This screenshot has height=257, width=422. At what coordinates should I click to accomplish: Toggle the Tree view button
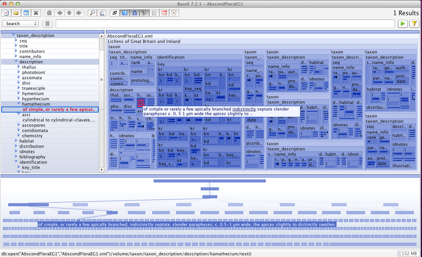point(135,13)
